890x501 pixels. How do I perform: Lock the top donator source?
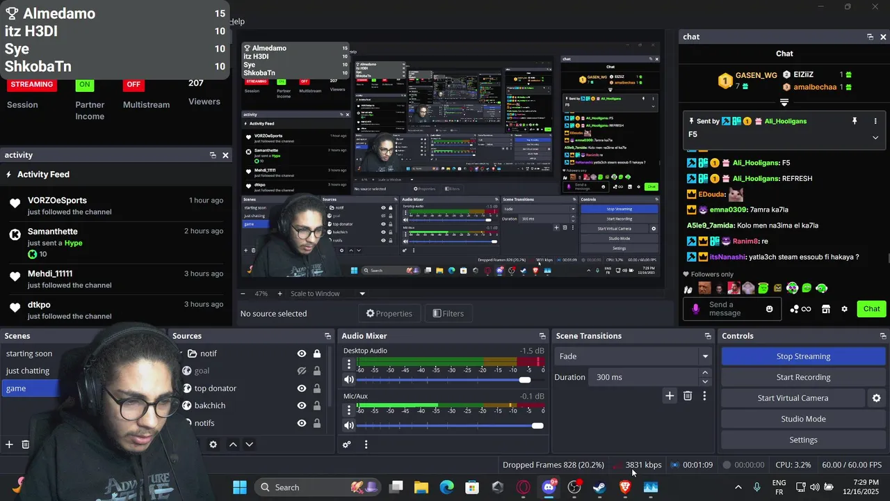[x=317, y=388]
